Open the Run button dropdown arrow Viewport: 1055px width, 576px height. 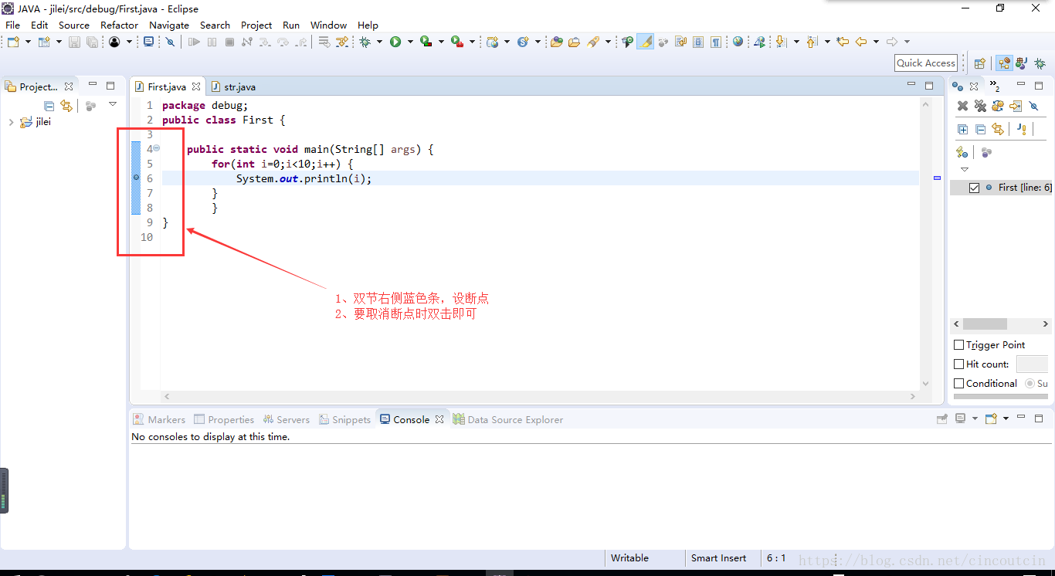[410, 42]
